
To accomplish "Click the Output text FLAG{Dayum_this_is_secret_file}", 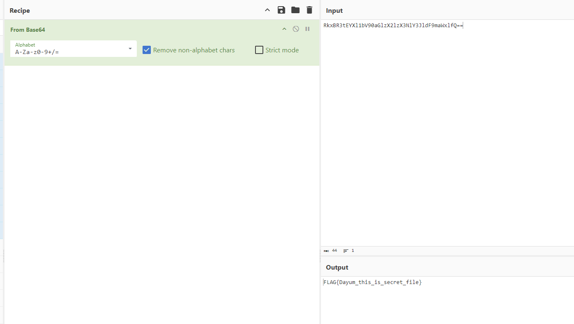I will tap(373, 282).
